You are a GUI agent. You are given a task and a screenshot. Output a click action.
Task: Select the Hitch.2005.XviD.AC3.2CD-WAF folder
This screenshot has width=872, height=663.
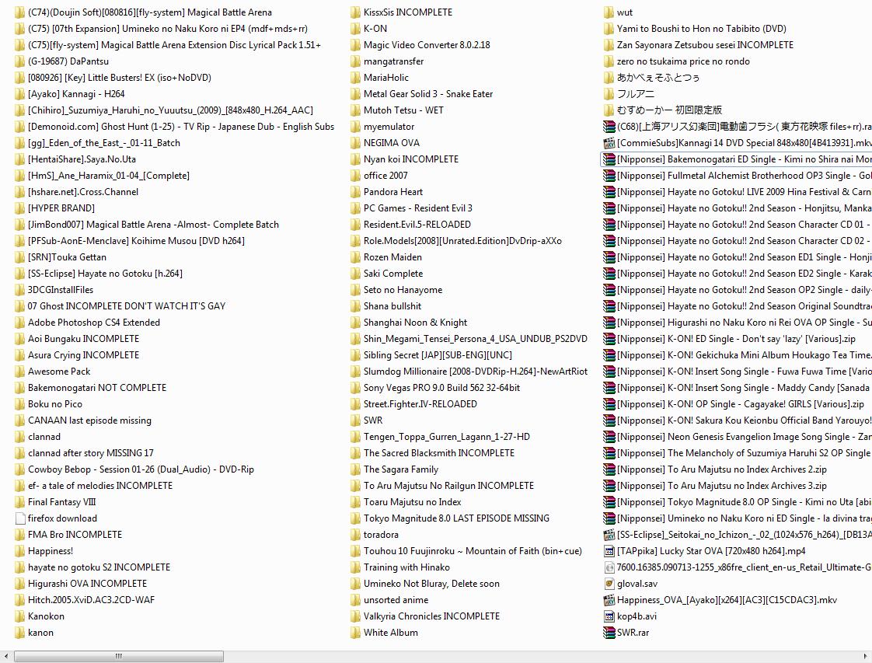click(x=91, y=599)
